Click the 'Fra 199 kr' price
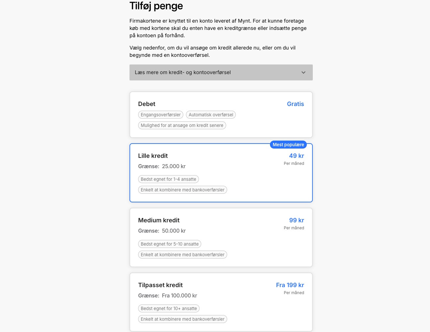Viewport: 430px width, 332px height. [x=290, y=285]
